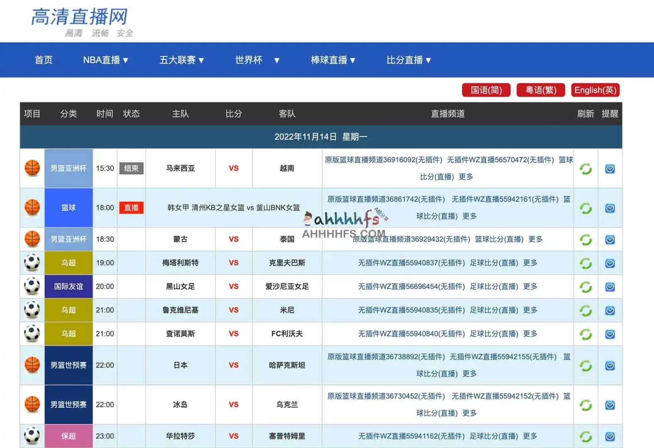Enable reminder for 19:00 乌超 match
The image size is (654, 448).
click(610, 263)
